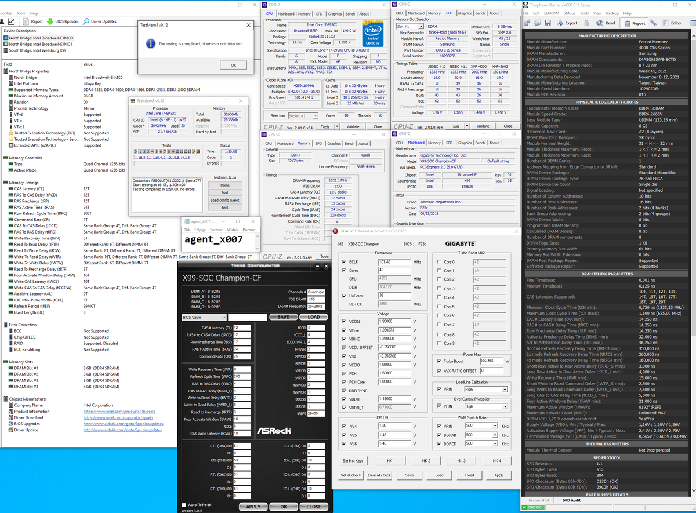Click tREFI value field in Timing Configurator
This screenshot has width=696, height=513.
[x=316, y=413]
